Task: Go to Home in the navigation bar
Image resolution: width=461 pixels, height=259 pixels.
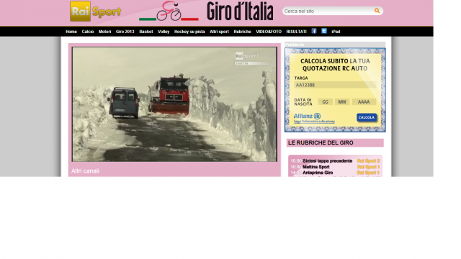Action: point(71,32)
